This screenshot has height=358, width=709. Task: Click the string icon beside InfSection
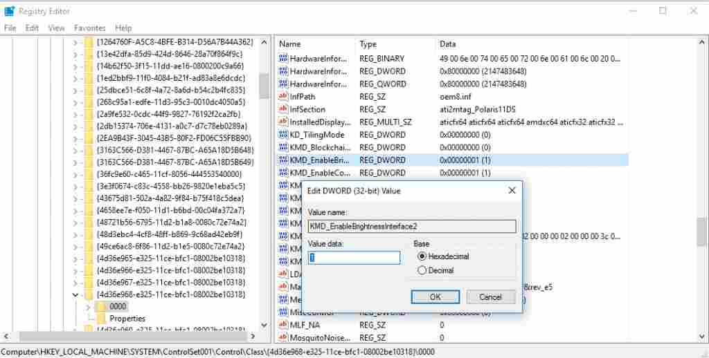(x=283, y=109)
